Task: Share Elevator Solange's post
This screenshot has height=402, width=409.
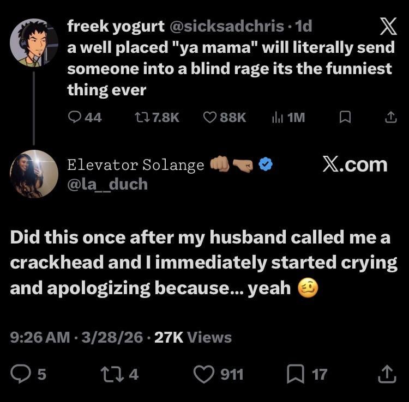Action: point(386,374)
